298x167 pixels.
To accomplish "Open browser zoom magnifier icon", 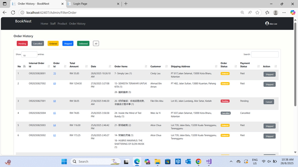I will [x=242, y=13].
